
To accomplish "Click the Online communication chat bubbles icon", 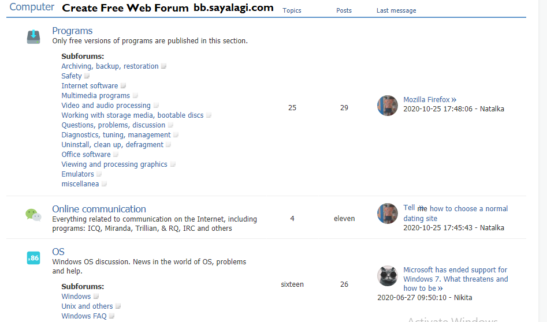I will coord(34,215).
